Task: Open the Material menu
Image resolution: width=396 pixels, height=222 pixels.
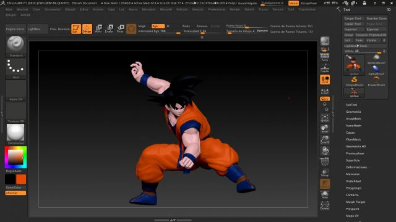Action: (x=166, y=9)
